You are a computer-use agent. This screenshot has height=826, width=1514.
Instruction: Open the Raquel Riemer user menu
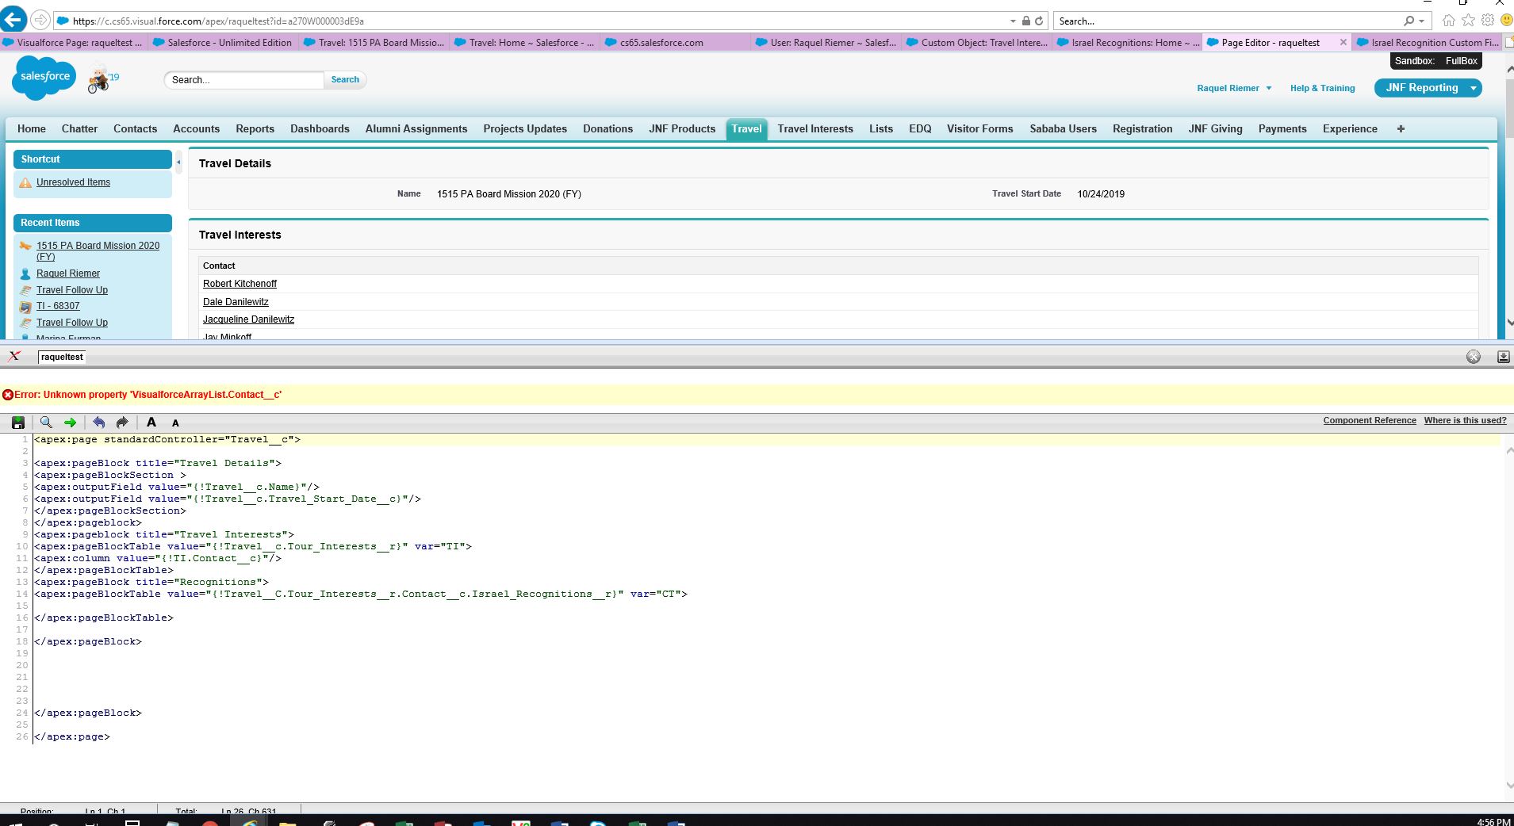pyautogui.click(x=1234, y=88)
